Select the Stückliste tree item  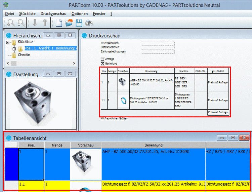tap(25, 42)
